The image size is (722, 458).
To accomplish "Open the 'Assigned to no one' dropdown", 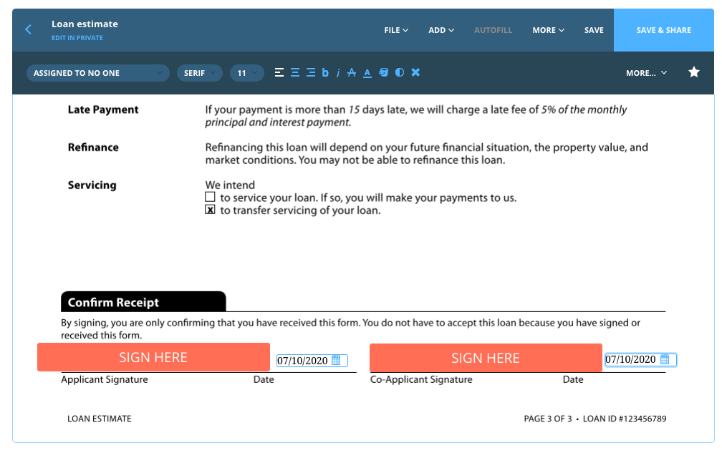I will (98, 73).
